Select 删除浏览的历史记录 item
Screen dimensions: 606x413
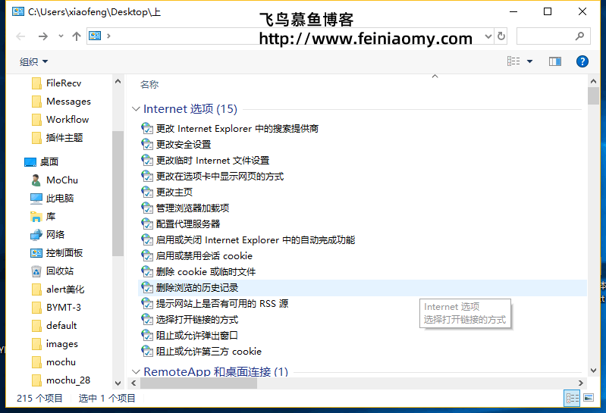coord(363,287)
